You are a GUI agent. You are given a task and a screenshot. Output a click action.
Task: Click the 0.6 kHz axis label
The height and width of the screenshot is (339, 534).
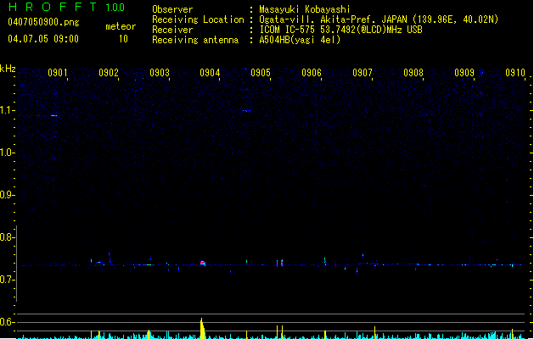pyautogui.click(x=8, y=322)
